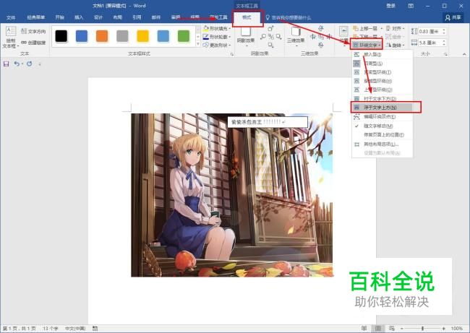
Task: Select the green text box style swatch
Action: (x=184, y=36)
